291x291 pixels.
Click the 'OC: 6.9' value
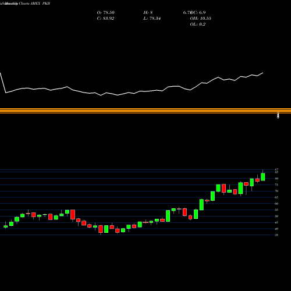click(198, 13)
